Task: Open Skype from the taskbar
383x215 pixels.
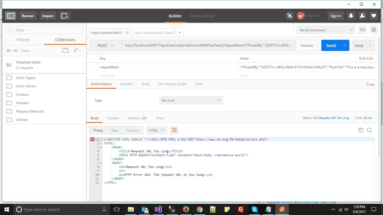Action: point(254,209)
